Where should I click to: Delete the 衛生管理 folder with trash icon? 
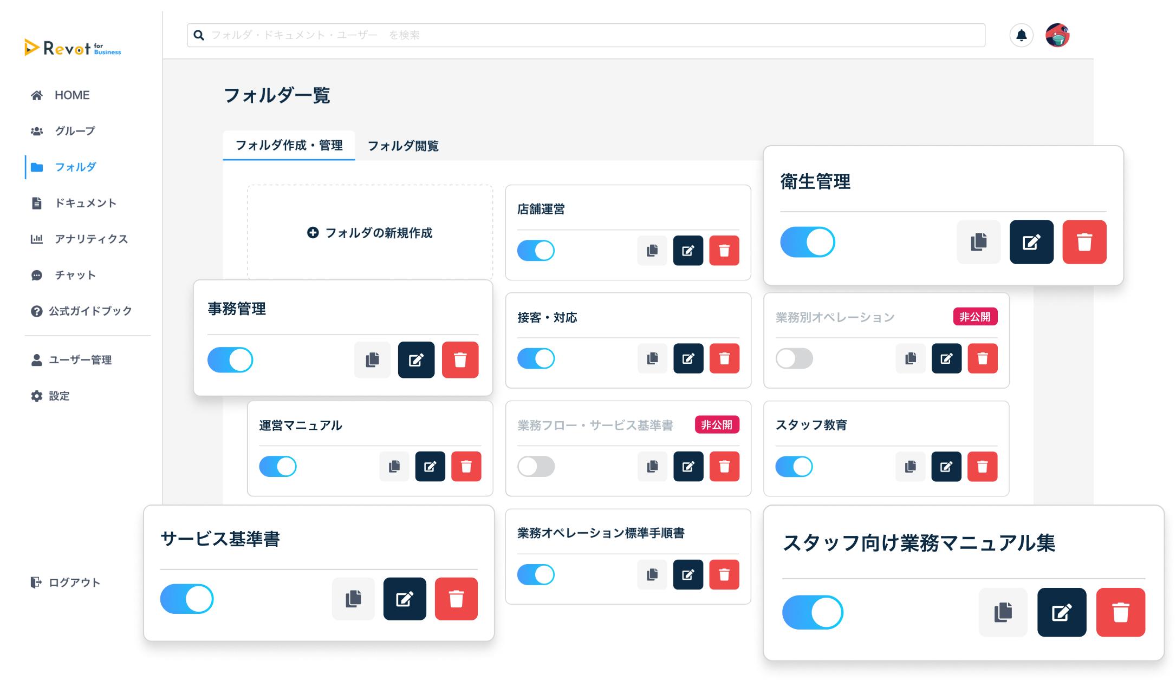[1084, 242]
